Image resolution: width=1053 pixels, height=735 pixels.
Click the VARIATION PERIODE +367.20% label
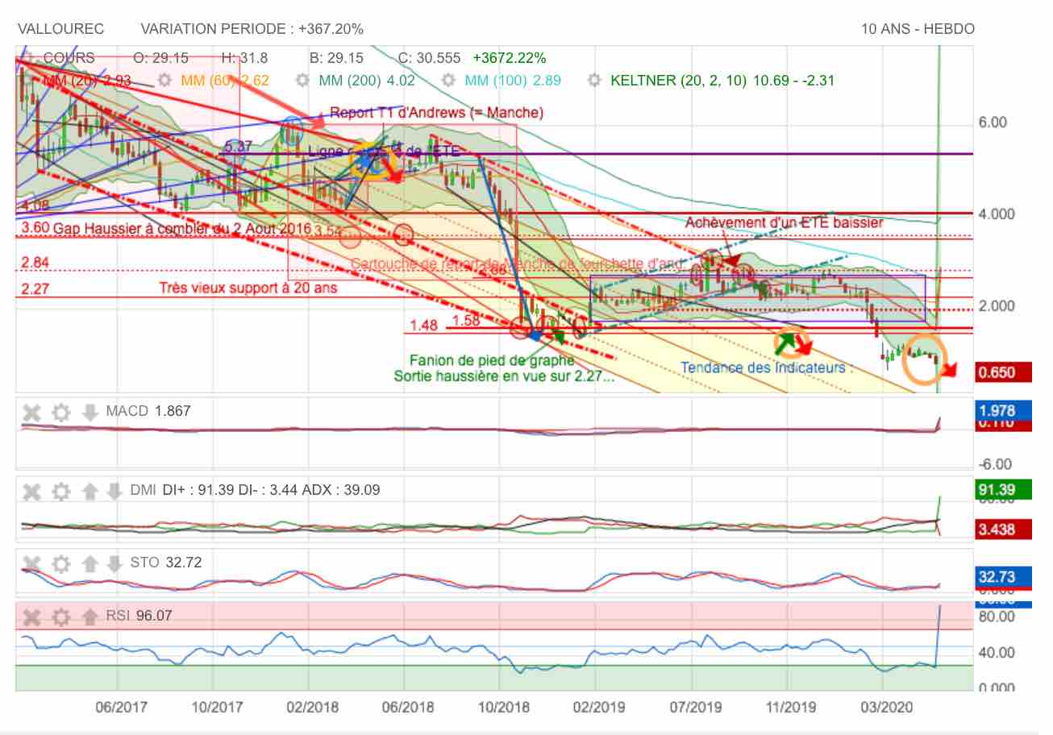(x=252, y=29)
